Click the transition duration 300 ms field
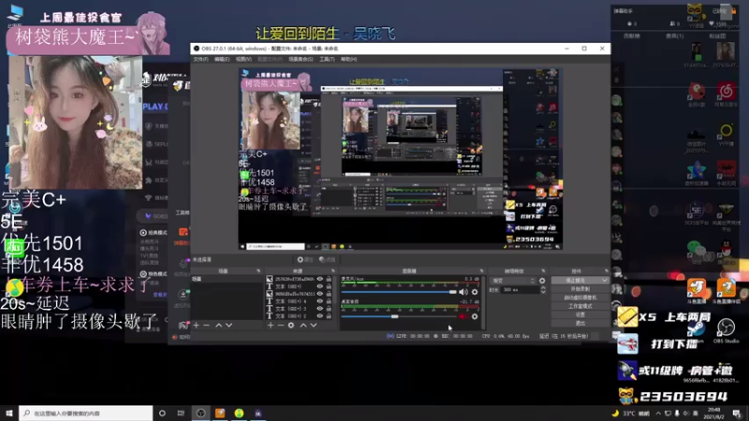The image size is (749, 421). (x=521, y=290)
